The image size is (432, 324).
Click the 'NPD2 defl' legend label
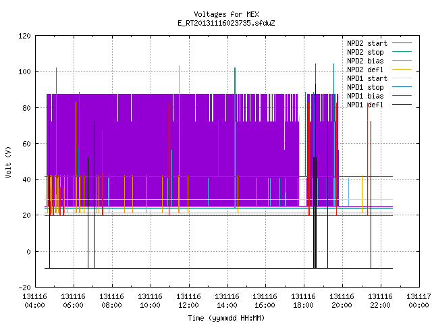(365, 70)
